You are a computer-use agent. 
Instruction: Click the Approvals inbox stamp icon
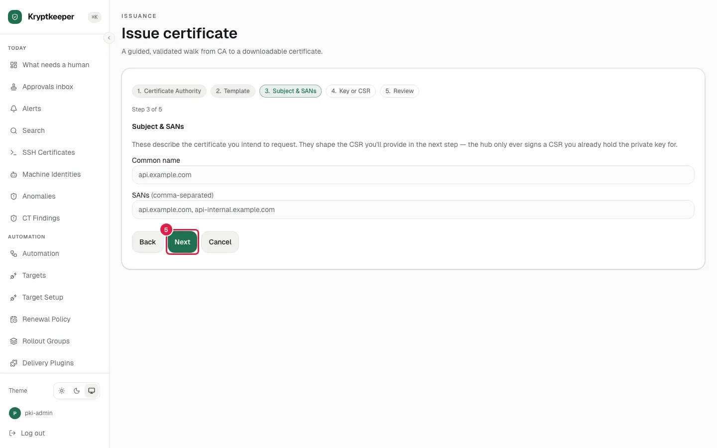click(x=13, y=87)
